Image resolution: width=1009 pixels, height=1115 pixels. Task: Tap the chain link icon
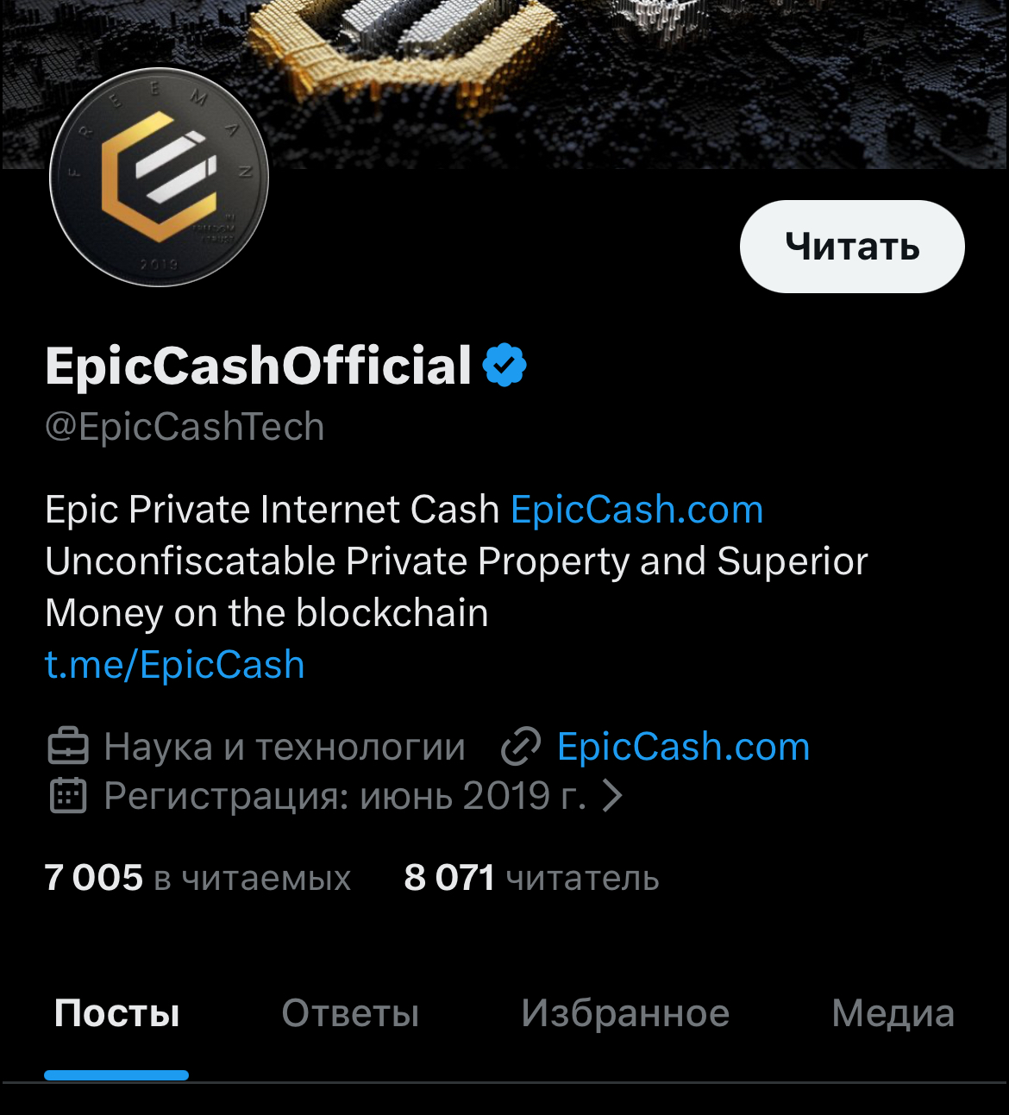(x=521, y=747)
